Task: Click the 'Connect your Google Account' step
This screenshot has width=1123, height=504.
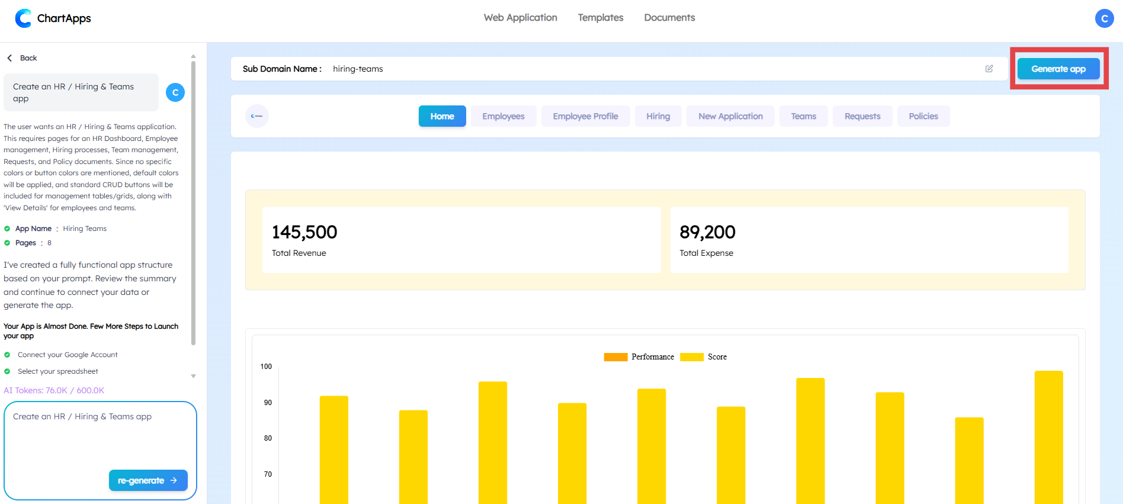Action: tap(68, 355)
